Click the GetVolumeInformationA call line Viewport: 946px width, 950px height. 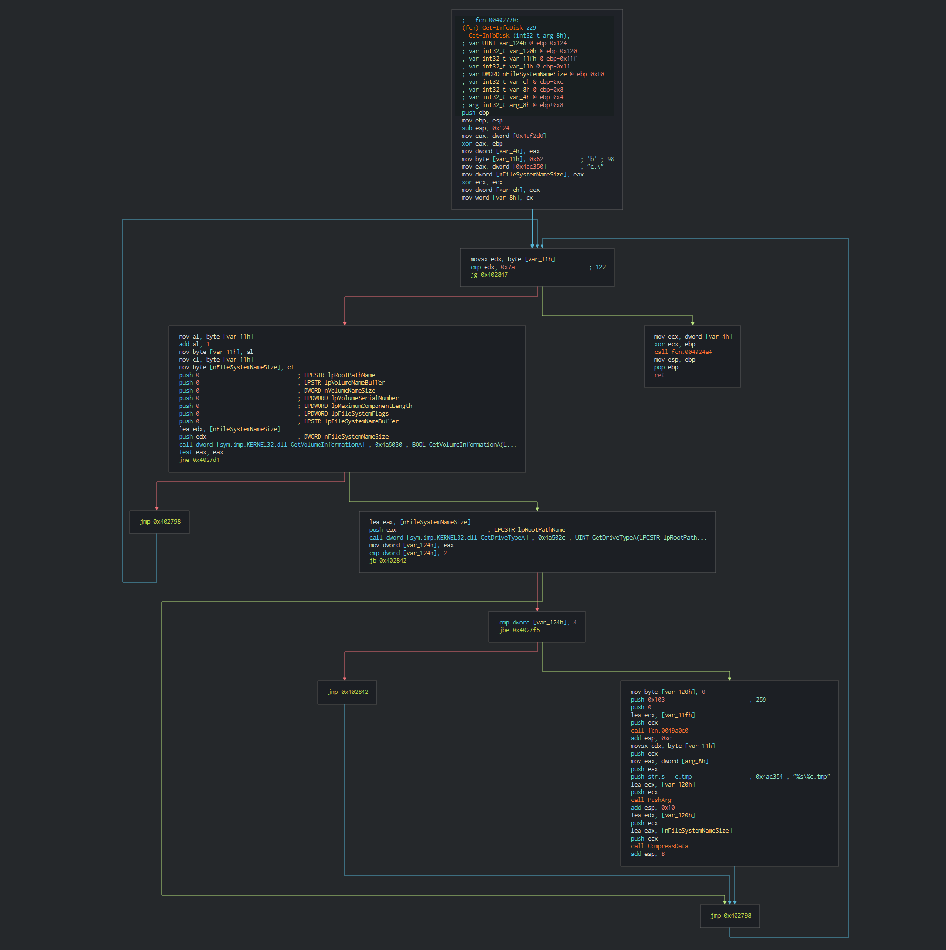pos(347,445)
